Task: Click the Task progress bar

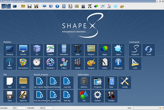Action: click(x=146, y=108)
